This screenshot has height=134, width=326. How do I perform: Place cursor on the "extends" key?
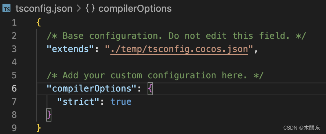pos(71,49)
